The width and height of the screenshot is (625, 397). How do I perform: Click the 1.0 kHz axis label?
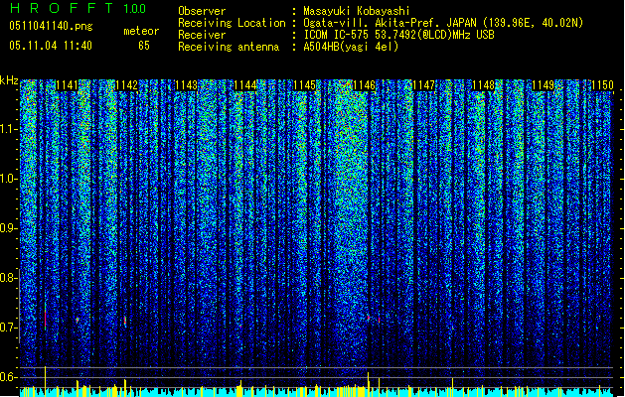(x=9, y=179)
